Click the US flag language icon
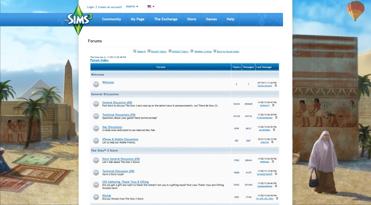371x205 pixels. tap(149, 6)
